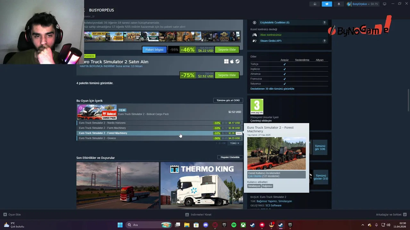Image resolution: width=410 pixels, height=230 pixels.
Task: Open Arkadaşlar ve Sohbet panel
Action: 391,215
